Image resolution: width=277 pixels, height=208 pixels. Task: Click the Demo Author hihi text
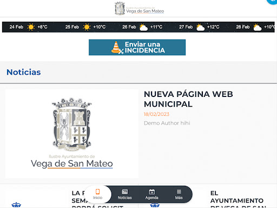[167, 123]
